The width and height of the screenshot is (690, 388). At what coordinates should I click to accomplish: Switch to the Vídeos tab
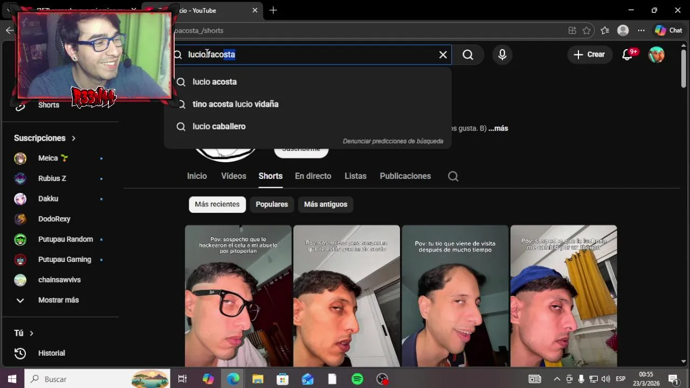tap(233, 176)
